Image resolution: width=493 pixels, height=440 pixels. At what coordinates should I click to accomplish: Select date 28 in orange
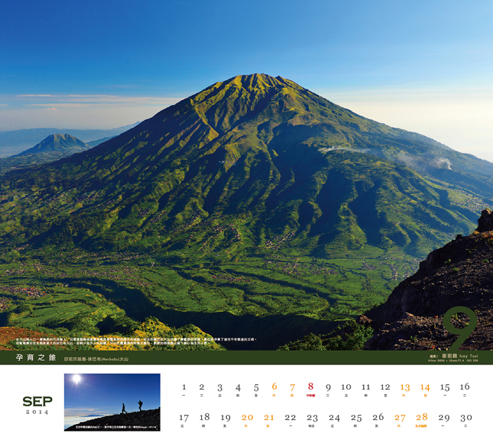pos(421,417)
